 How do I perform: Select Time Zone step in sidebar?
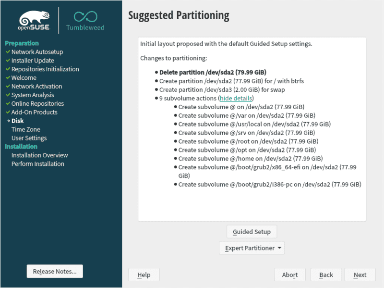tap(26, 129)
